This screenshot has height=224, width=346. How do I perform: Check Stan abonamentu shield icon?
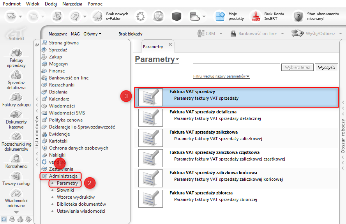click(298, 16)
